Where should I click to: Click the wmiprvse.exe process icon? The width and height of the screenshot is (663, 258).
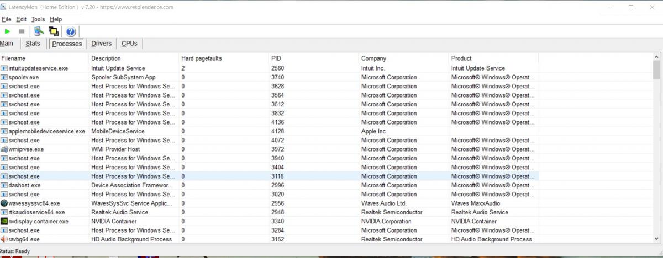(x=4, y=149)
